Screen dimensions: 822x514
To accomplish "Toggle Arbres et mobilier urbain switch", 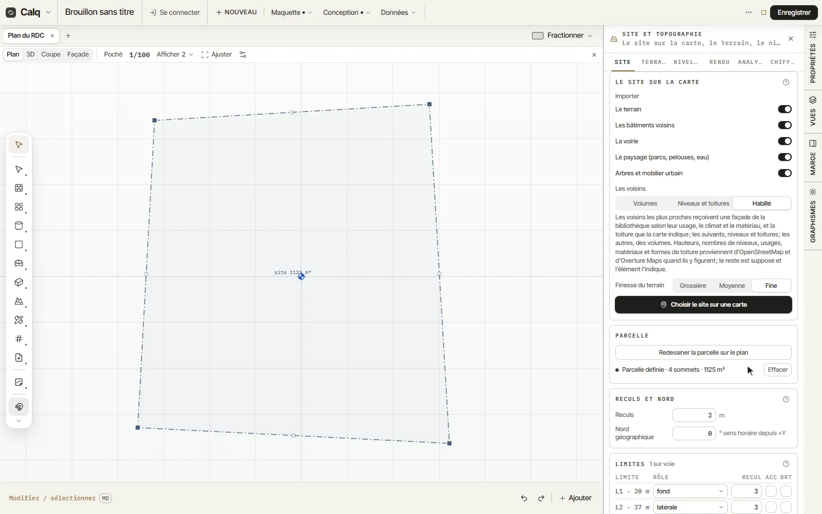I will click(x=785, y=173).
